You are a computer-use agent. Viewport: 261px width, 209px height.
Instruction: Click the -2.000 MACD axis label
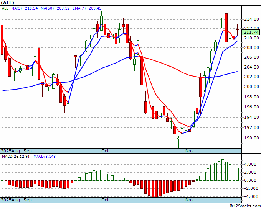click(251, 188)
